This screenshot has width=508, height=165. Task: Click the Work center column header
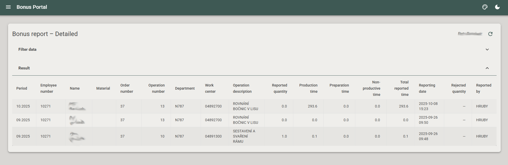[210, 88]
